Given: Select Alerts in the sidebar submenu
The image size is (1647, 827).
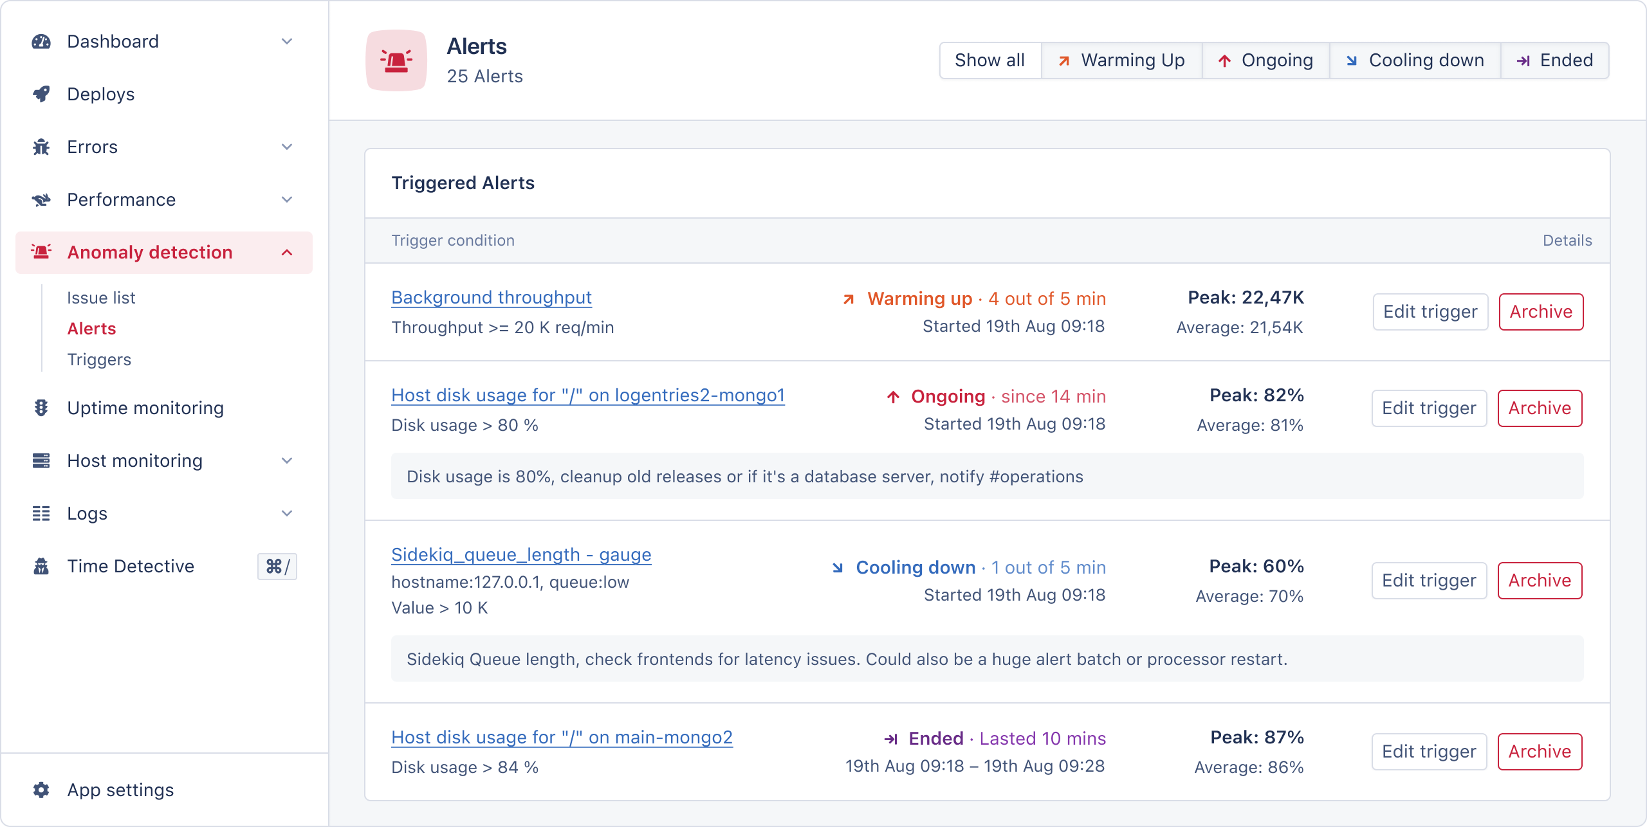Looking at the screenshot, I should [x=91, y=329].
